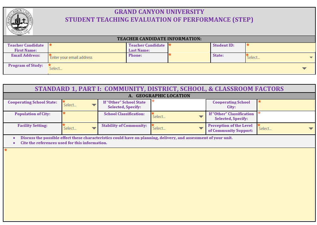Open the Perception of Community Support dropdown
Screen dimensions: 317x225
[x=286, y=128]
